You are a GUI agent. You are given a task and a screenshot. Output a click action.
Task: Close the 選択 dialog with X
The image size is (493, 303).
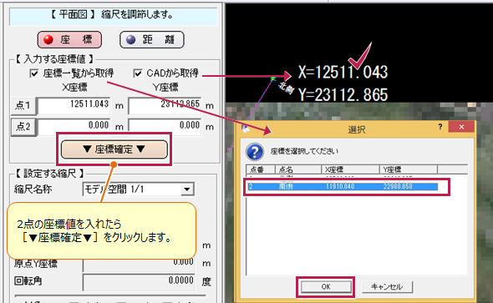(461, 127)
